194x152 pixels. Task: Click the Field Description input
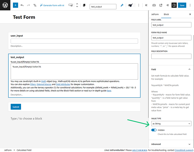coord(171,56)
